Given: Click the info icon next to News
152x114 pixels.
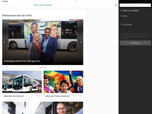Looking at the screenshot, I should 121,16.
